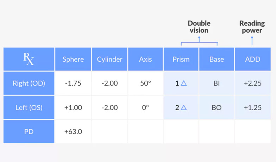Select the Right eye axis value 50°
Viewport: 276px width, 162px height.
coord(145,83)
